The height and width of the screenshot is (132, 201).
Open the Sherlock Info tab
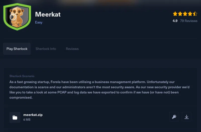pos(46,49)
